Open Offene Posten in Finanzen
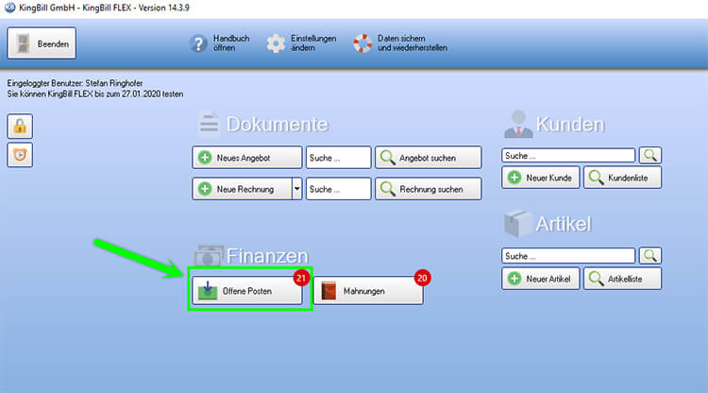Image resolution: width=708 pixels, height=393 pixels. tap(247, 291)
